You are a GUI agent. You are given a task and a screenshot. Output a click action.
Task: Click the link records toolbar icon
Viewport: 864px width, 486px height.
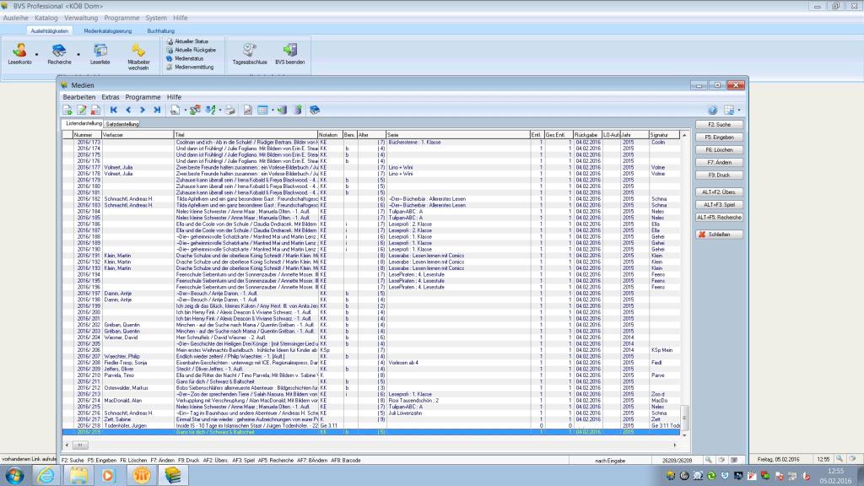click(x=195, y=111)
